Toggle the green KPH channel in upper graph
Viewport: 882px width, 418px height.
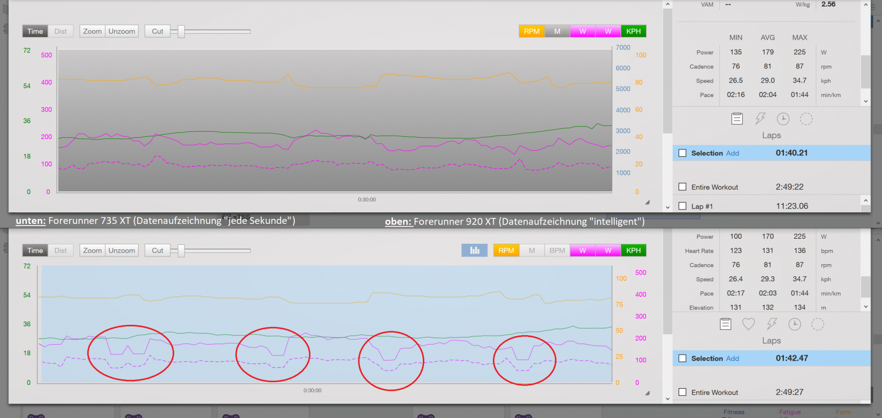(x=633, y=31)
